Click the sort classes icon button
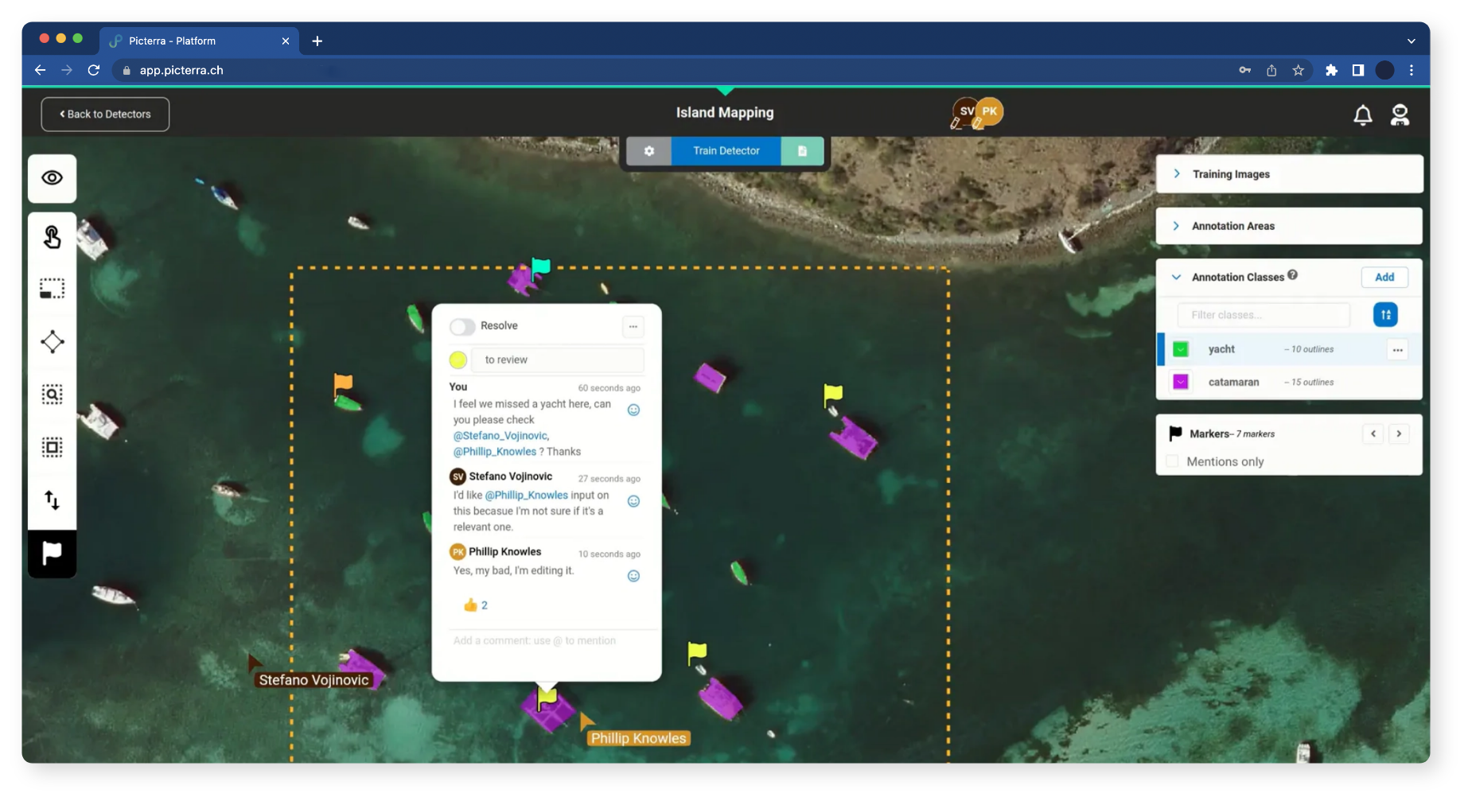This screenshot has height=801, width=1468. click(x=1384, y=315)
